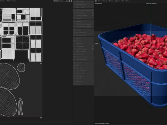Image resolution: width=167 pixels, height=125 pixels.
Task: Choose Store UV command
Action: point(83,79)
